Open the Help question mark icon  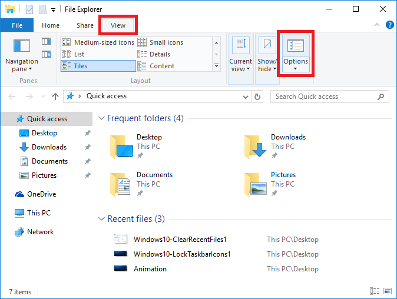[x=390, y=25]
